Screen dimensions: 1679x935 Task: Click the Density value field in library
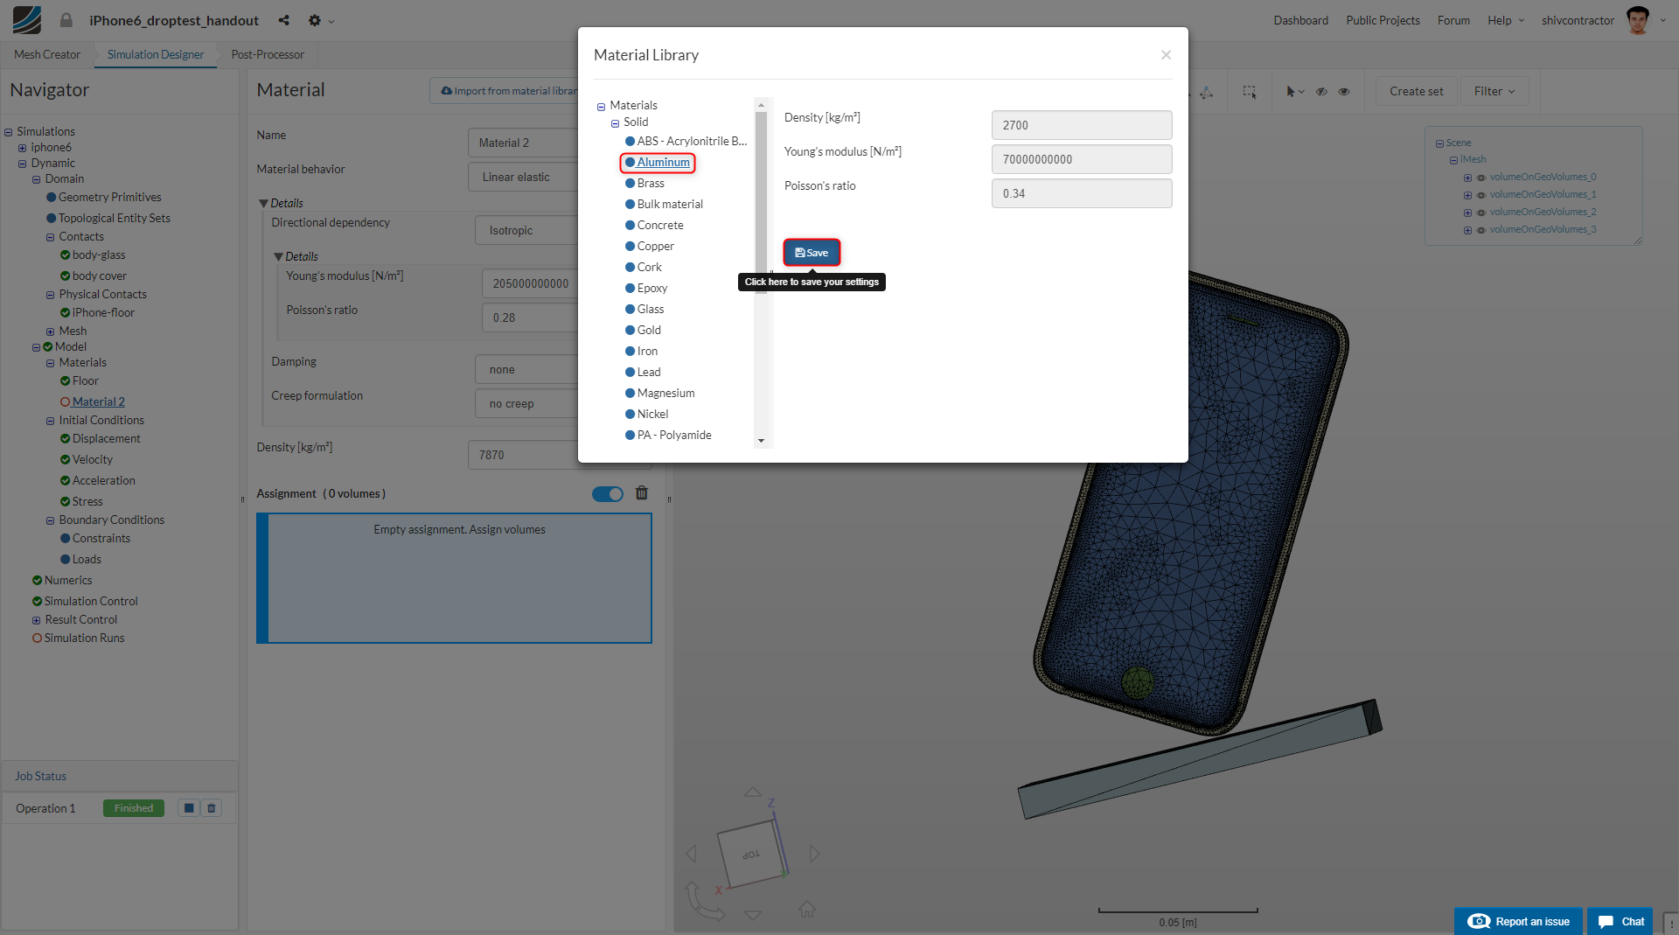click(x=1082, y=125)
